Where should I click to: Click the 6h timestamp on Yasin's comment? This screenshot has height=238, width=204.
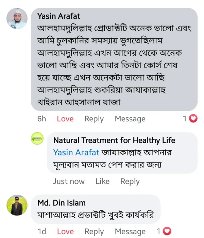[x=41, y=119]
